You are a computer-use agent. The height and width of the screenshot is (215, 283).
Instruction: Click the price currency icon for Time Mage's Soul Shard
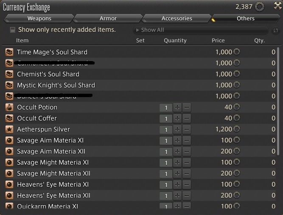pyautogui.click(x=237, y=52)
